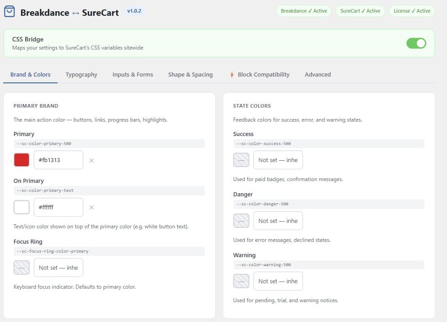Screen dimensions: 447x322
Task: Click the --sc-color-success-500 variable name
Action: 264,144
